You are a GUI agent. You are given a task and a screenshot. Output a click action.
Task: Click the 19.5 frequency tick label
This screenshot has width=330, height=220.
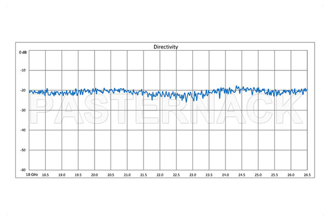(78, 174)
